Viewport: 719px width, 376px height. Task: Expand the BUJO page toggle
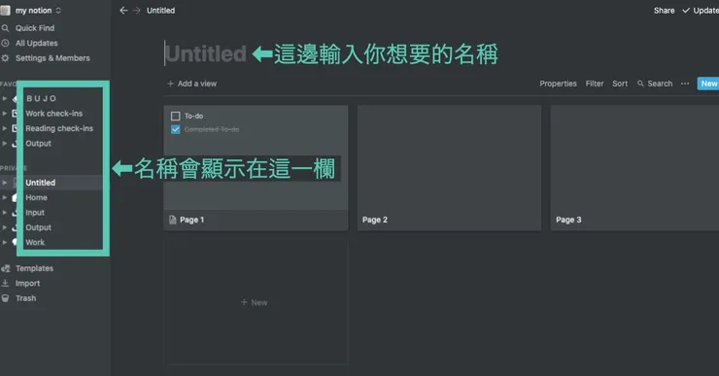[x=5, y=98]
